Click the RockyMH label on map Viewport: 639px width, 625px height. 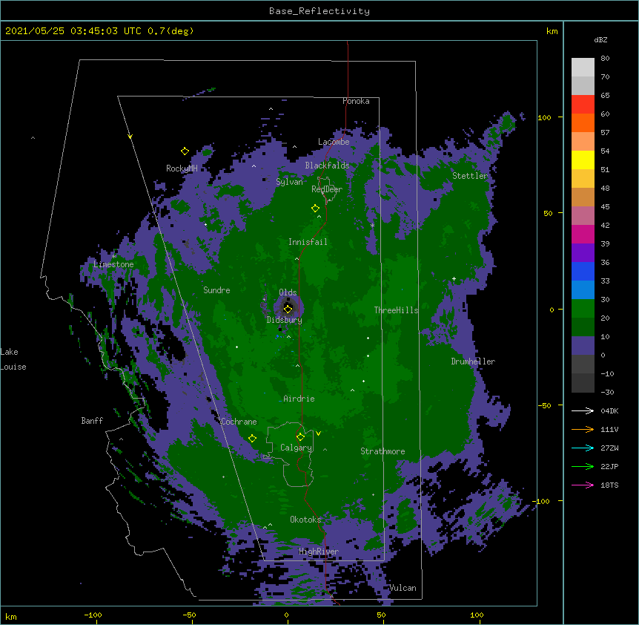click(182, 168)
